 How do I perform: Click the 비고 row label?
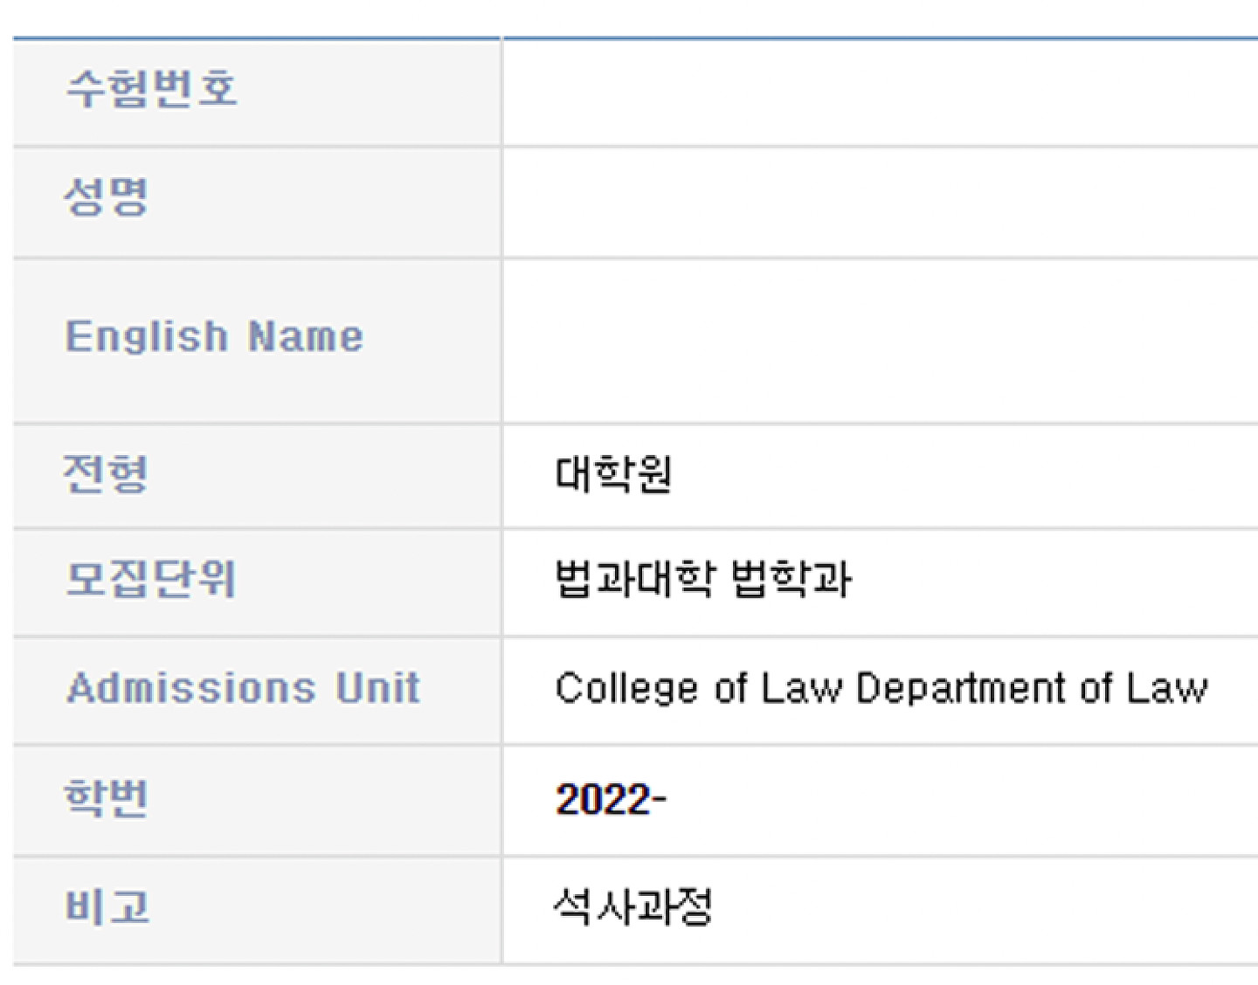click(107, 907)
